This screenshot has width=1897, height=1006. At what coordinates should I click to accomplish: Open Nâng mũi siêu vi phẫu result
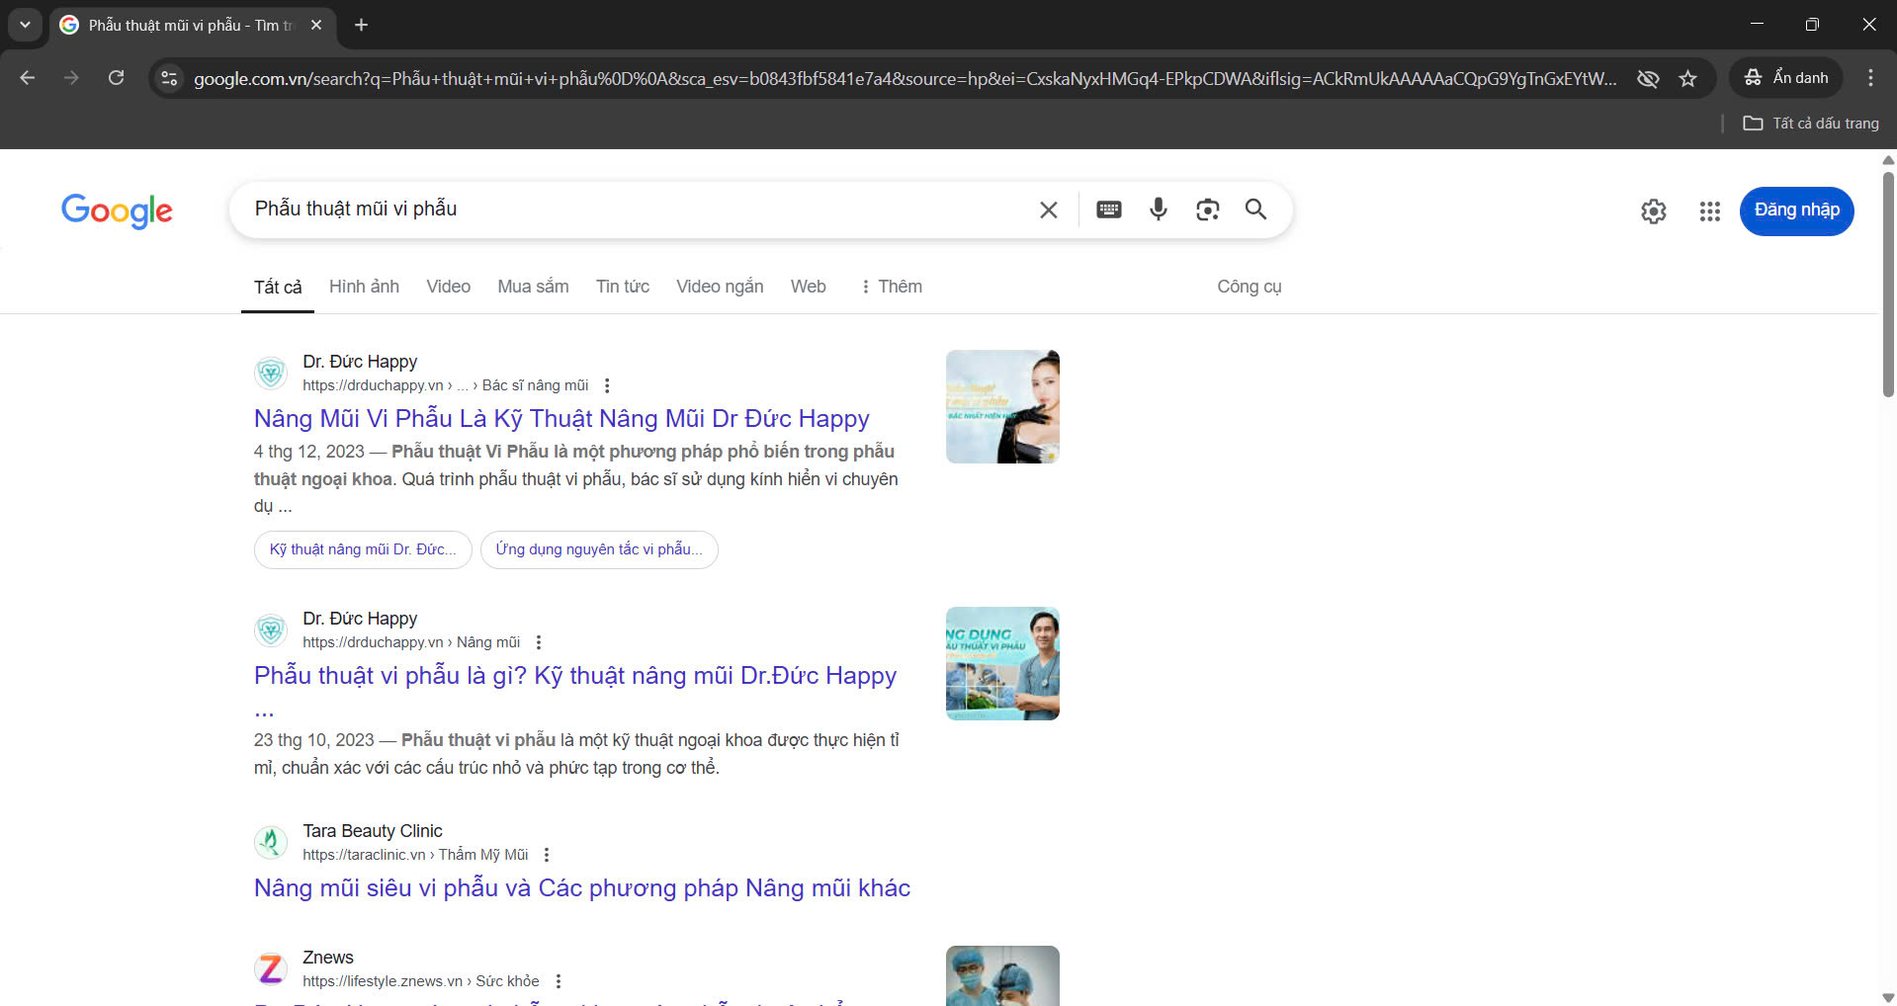tap(582, 888)
